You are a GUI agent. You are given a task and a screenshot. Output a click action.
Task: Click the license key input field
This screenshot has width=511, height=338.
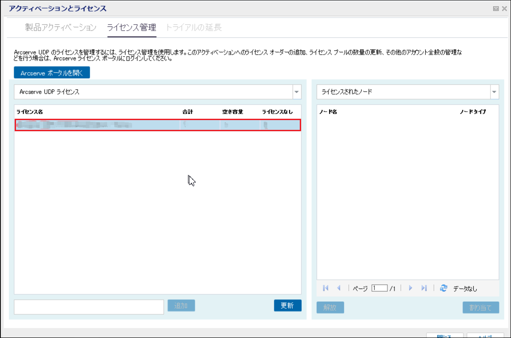pyautogui.click(x=89, y=307)
